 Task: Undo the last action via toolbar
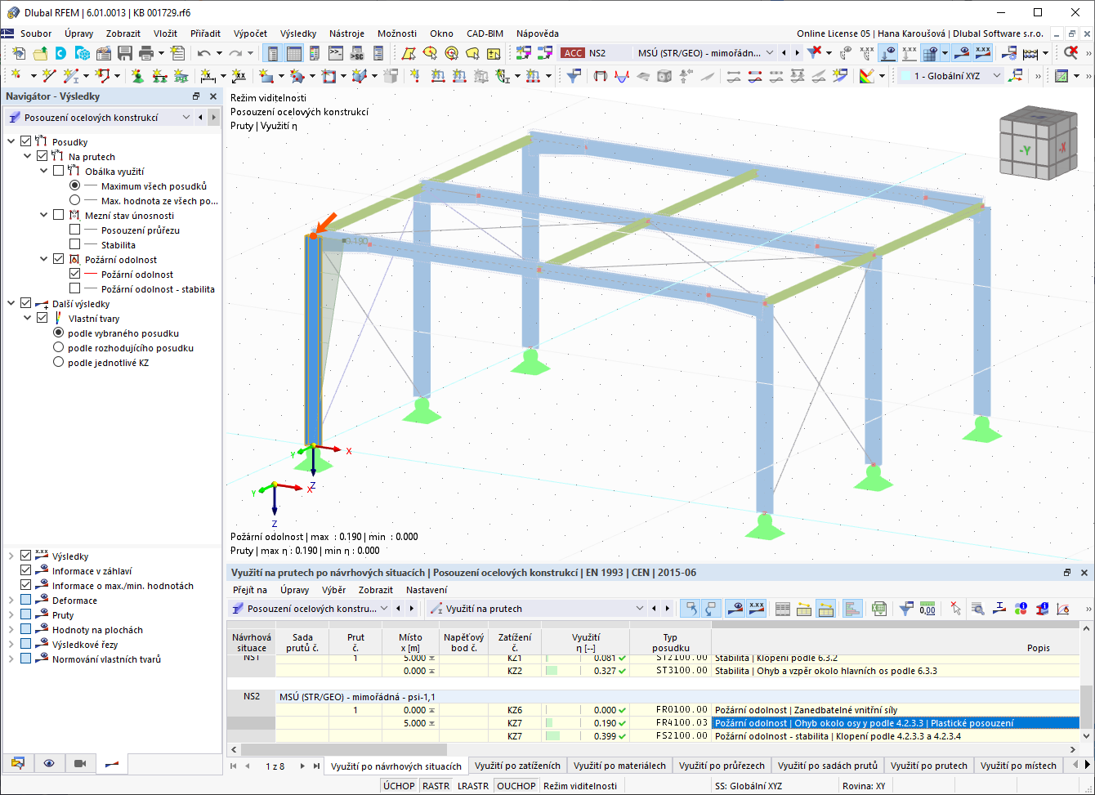[203, 53]
